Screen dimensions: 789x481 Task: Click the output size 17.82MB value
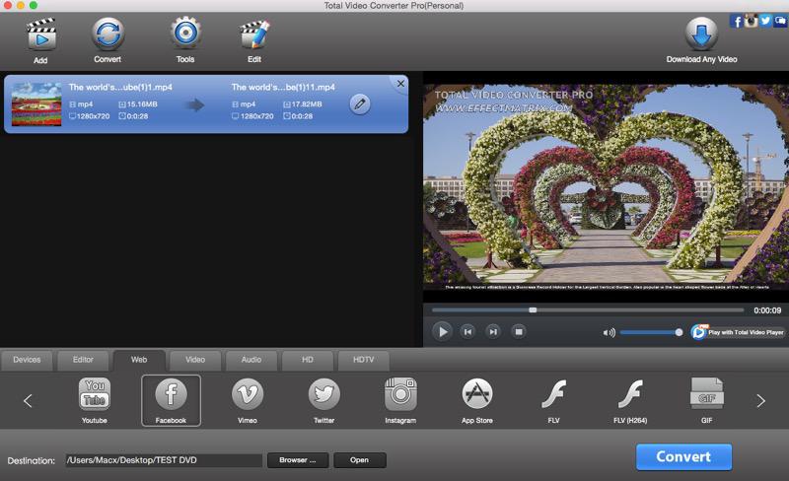coord(307,104)
